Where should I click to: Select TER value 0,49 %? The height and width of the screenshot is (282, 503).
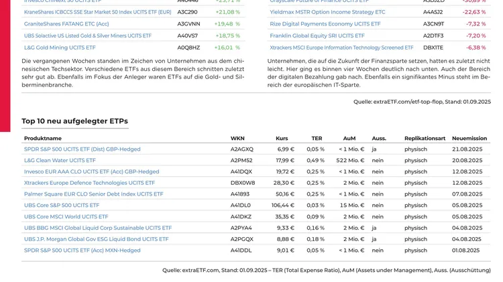(315, 161)
